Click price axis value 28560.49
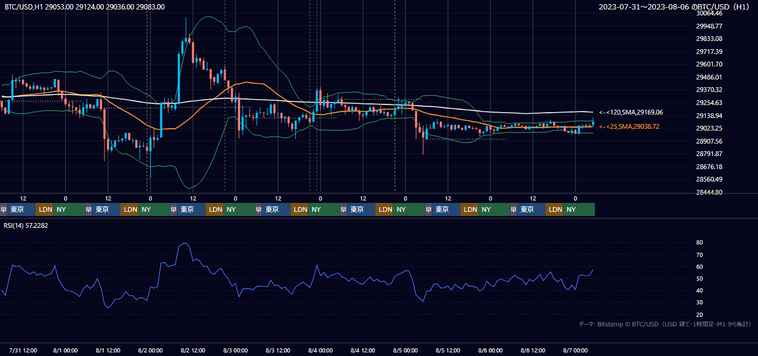The width and height of the screenshot is (758, 356). coord(709,179)
